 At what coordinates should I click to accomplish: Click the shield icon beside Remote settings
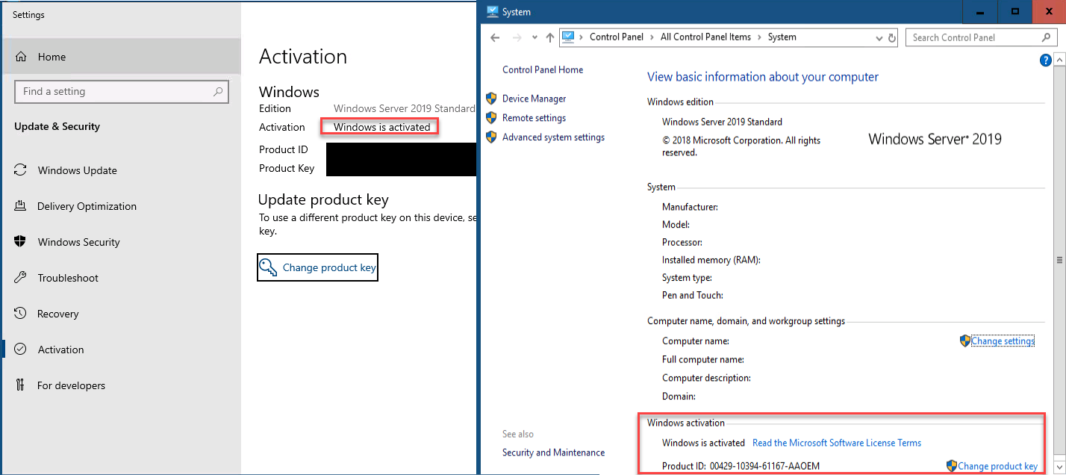491,118
